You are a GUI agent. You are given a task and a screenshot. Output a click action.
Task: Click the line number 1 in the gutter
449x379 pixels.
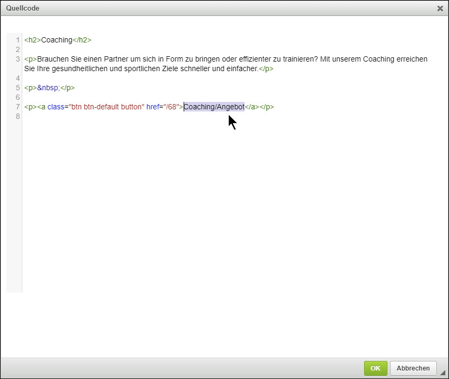point(18,40)
